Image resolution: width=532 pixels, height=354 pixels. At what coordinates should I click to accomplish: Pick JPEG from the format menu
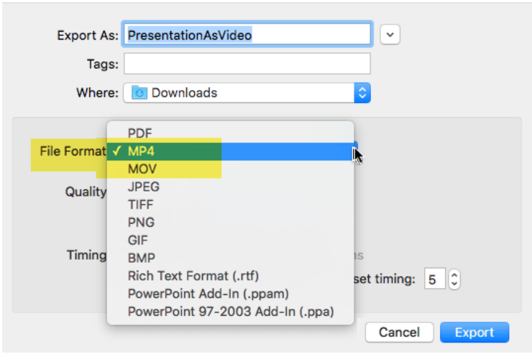(144, 187)
